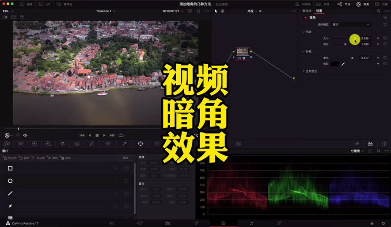Toggle the Nodes (节点) panel button

coord(344,4)
